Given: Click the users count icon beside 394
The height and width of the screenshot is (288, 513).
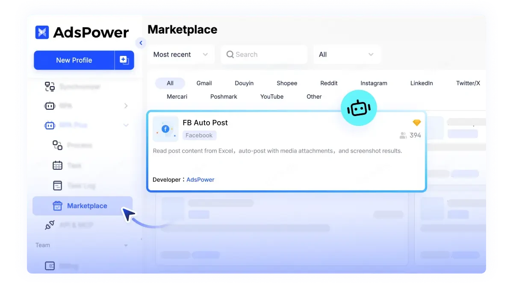Looking at the screenshot, I should point(403,135).
